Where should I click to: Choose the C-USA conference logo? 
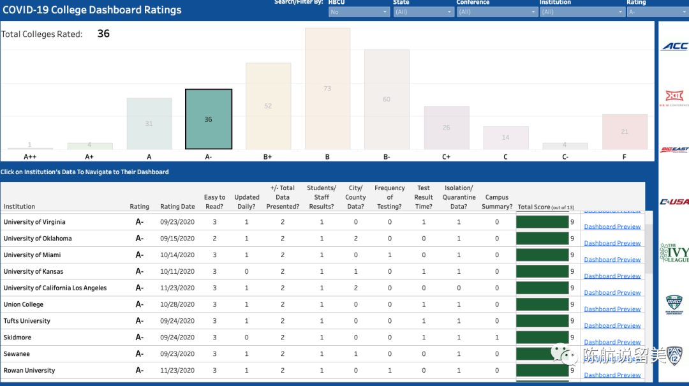(674, 202)
